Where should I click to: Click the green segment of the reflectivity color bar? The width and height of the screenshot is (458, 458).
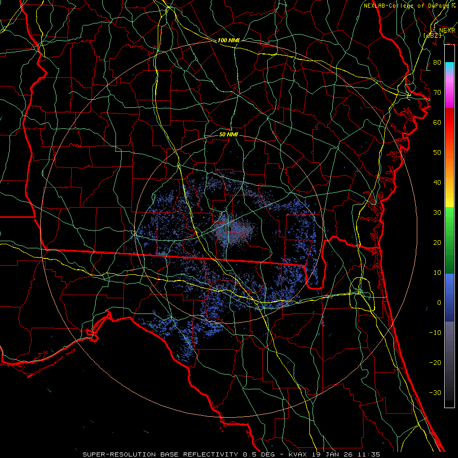click(x=449, y=240)
